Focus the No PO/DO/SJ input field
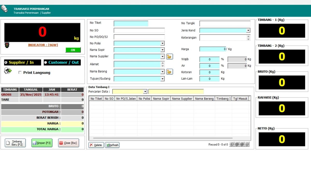The width and height of the screenshot is (311, 188). click(139, 37)
